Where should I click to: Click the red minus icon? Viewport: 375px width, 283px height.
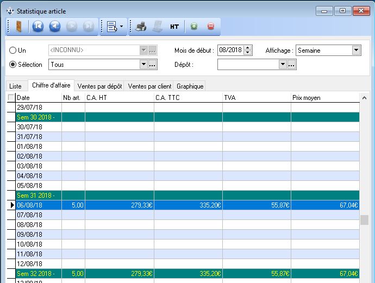(211, 26)
